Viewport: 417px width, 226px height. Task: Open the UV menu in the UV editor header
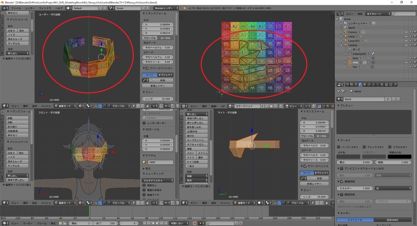click(223, 106)
